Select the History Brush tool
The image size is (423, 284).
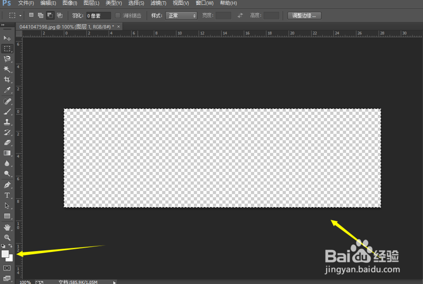[x=7, y=132]
